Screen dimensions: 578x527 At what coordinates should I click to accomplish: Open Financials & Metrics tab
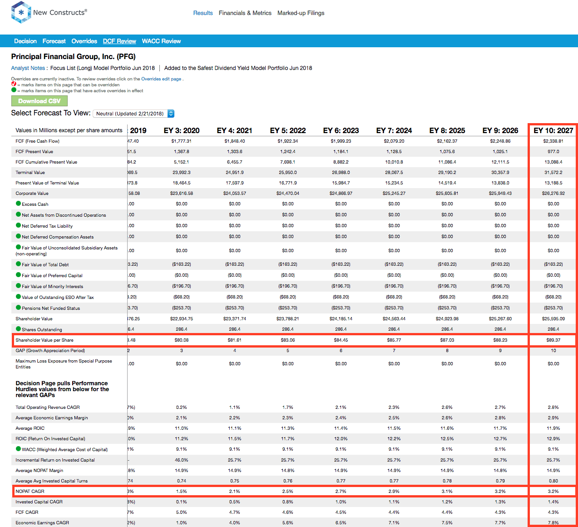pos(245,13)
